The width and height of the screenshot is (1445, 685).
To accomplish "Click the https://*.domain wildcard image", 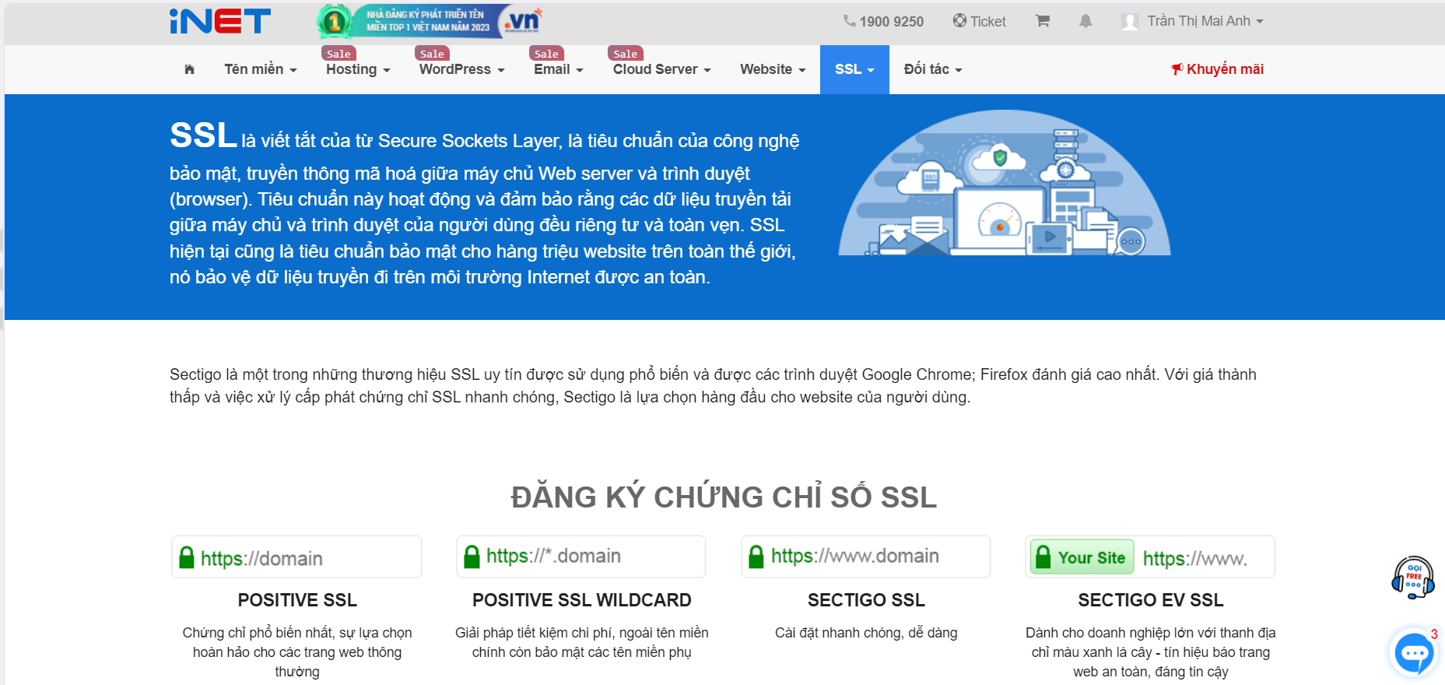I will point(581,557).
